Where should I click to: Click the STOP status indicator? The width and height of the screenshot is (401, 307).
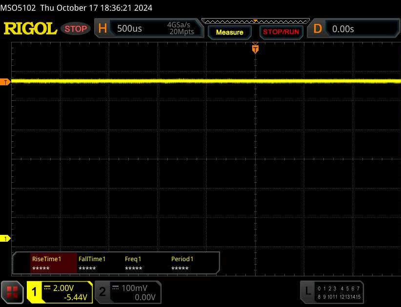pos(76,29)
